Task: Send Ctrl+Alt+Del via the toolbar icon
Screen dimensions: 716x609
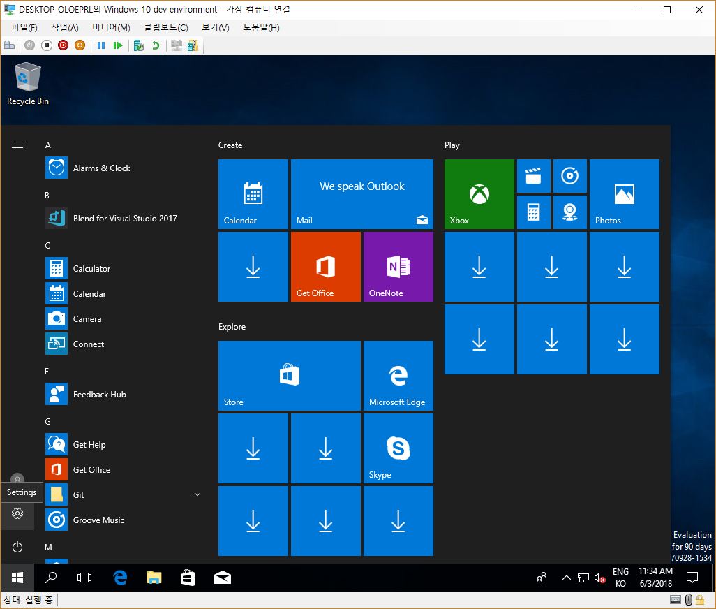Action: (9, 45)
